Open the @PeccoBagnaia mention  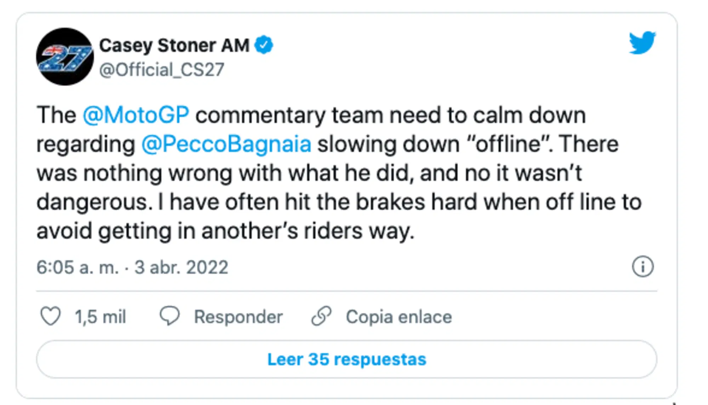[226, 144]
